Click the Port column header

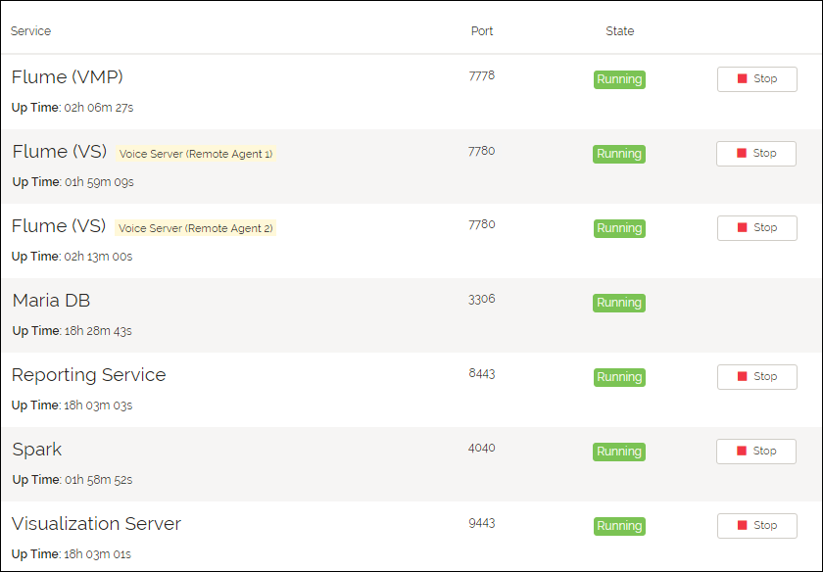[x=482, y=31]
